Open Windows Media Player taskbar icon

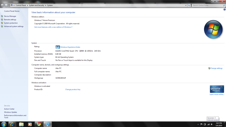point(30,124)
